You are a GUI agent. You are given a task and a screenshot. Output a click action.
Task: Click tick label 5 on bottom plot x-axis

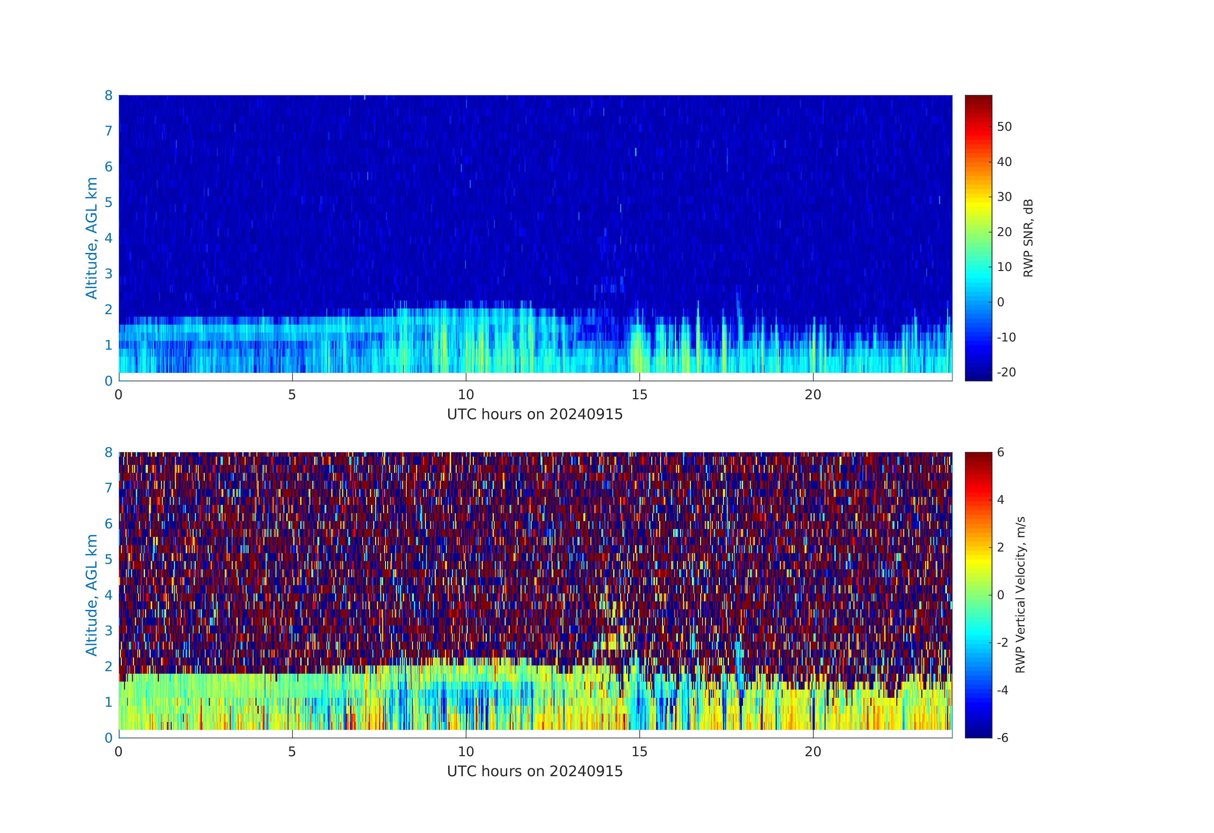tap(292, 752)
